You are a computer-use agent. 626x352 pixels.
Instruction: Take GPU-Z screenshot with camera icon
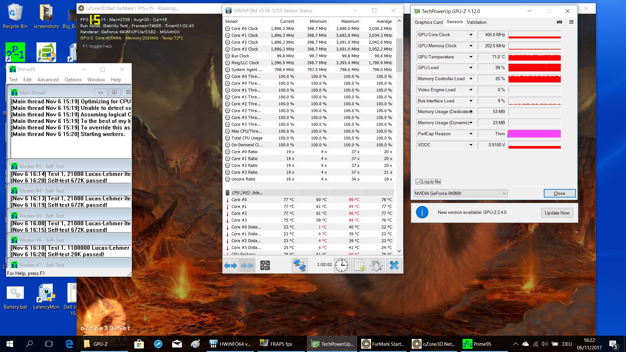[559, 22]
